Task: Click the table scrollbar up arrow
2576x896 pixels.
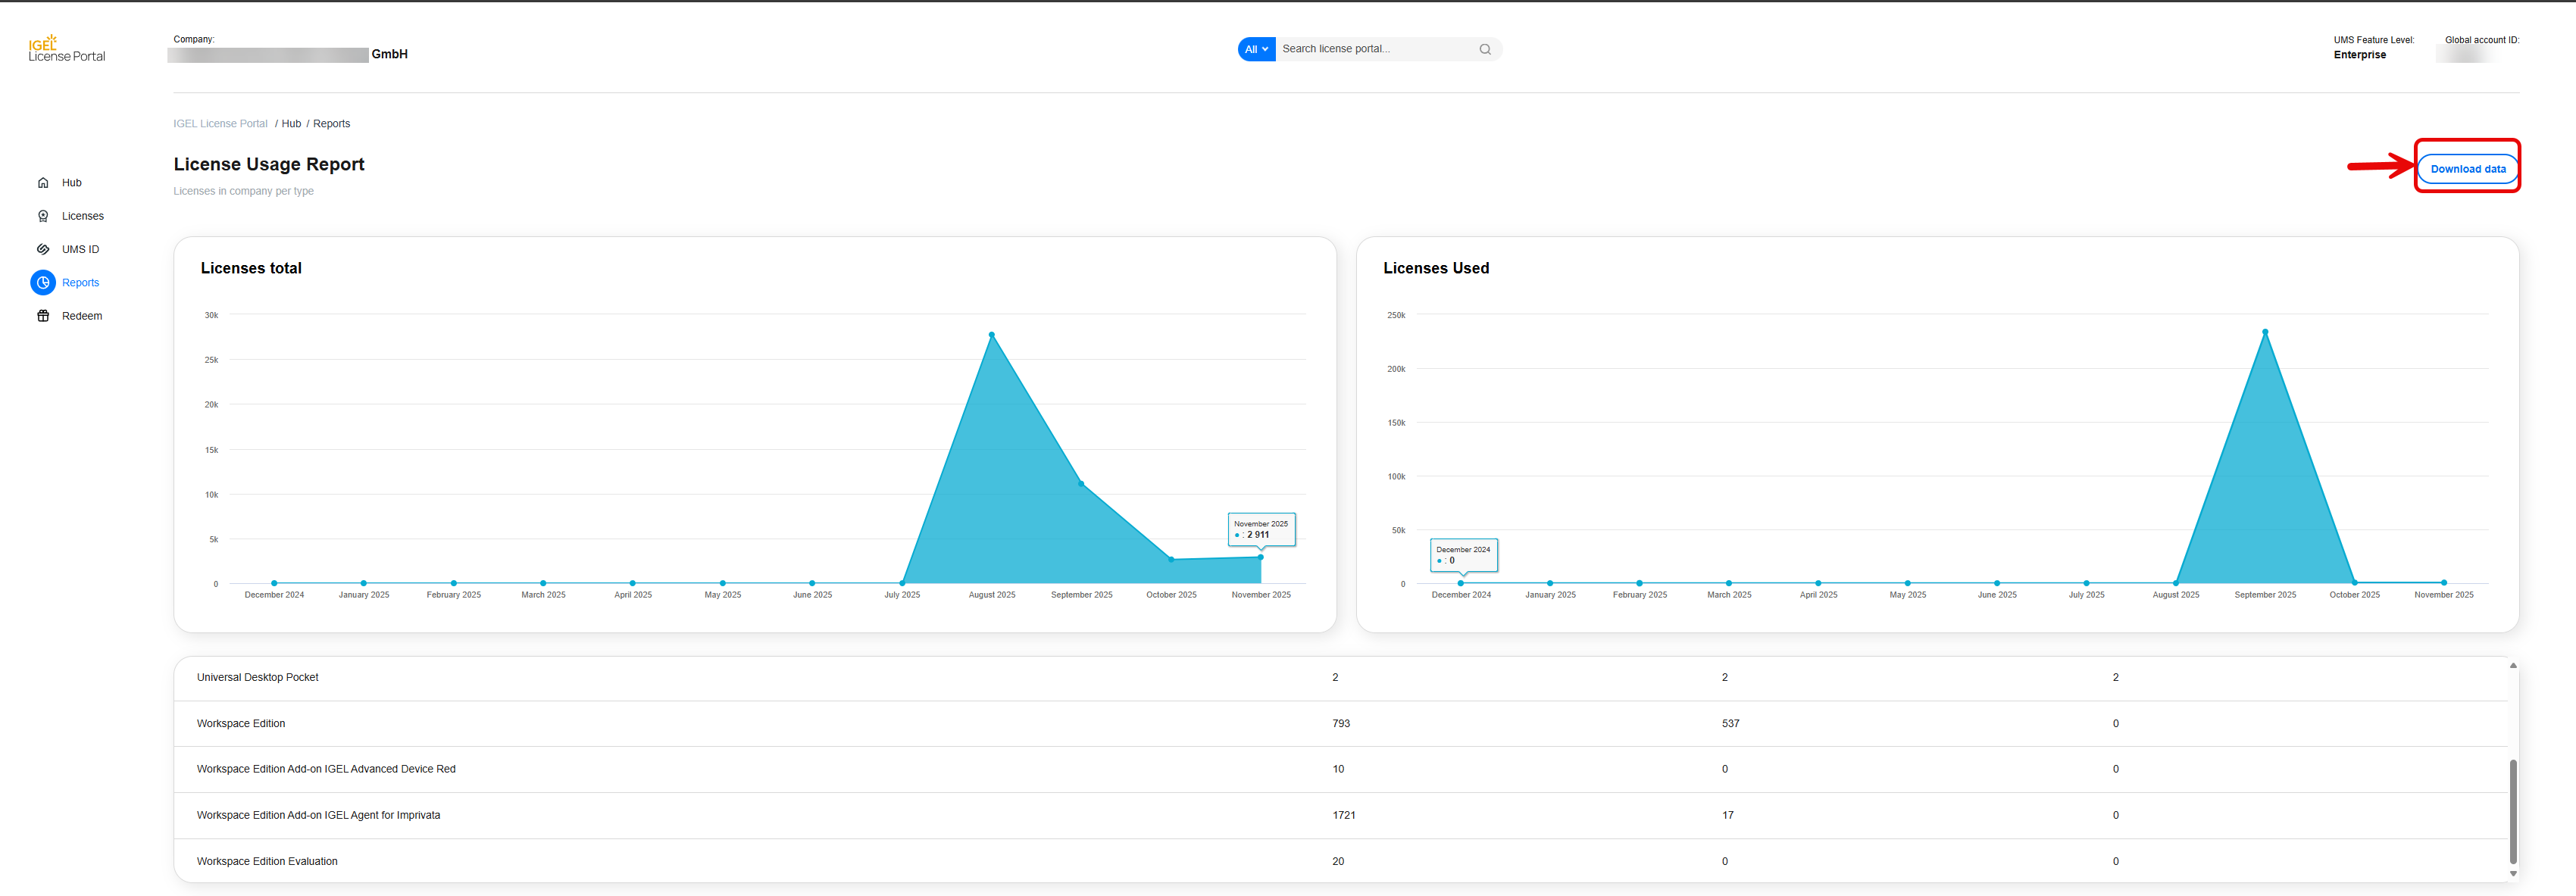Action: [2513, 666]
